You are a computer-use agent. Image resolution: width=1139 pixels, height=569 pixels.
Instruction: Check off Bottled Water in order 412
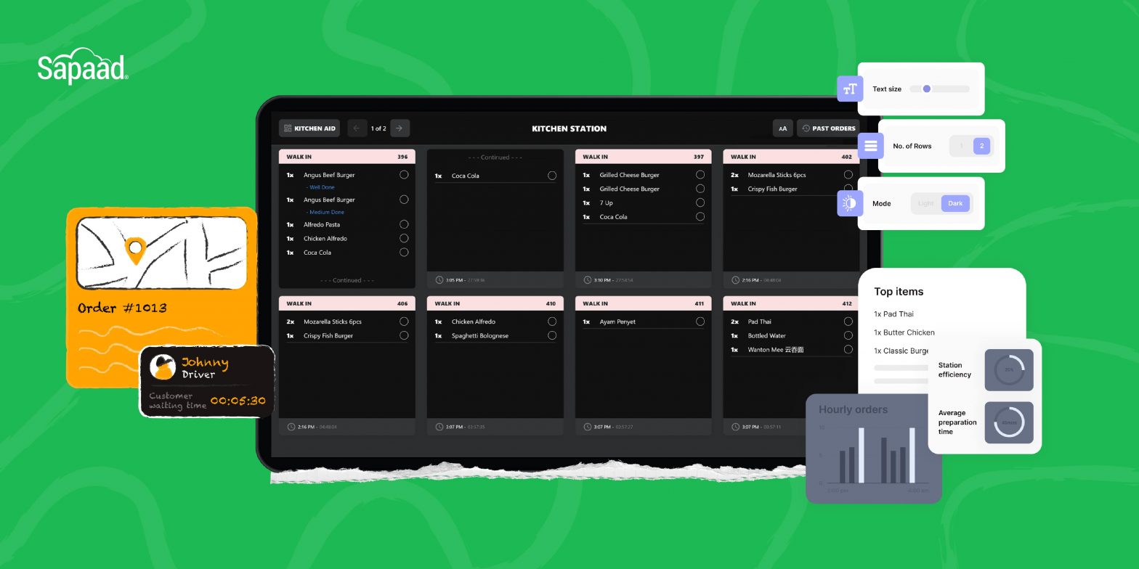coord(848,335)
